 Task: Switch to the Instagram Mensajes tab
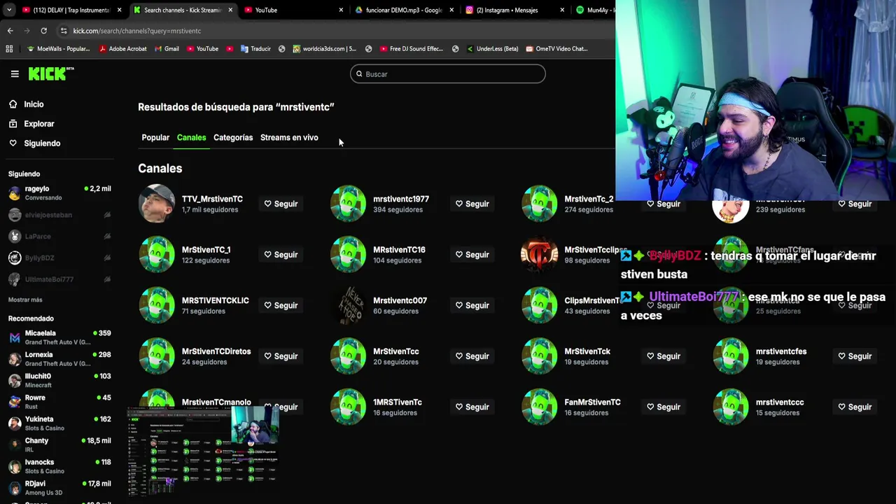click(x=514, y=10)
